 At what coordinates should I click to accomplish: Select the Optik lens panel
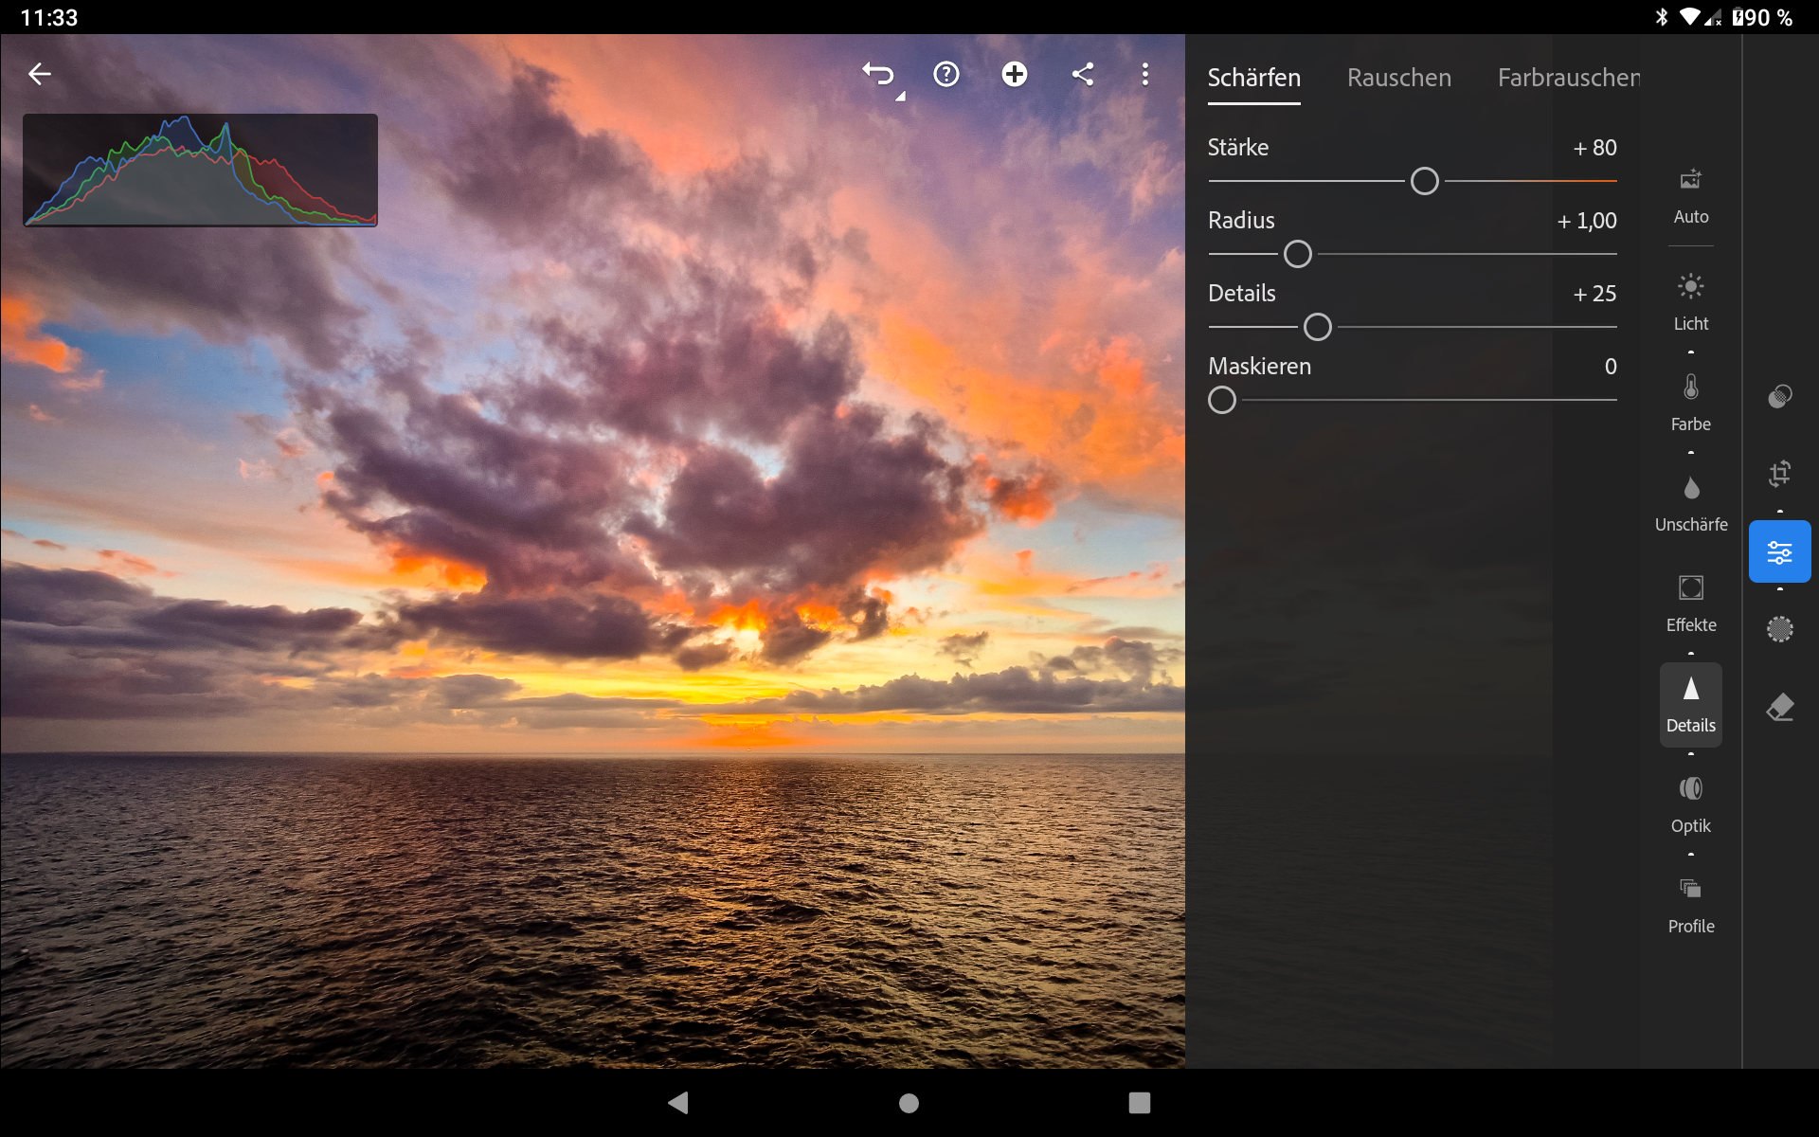[1690, 803]
